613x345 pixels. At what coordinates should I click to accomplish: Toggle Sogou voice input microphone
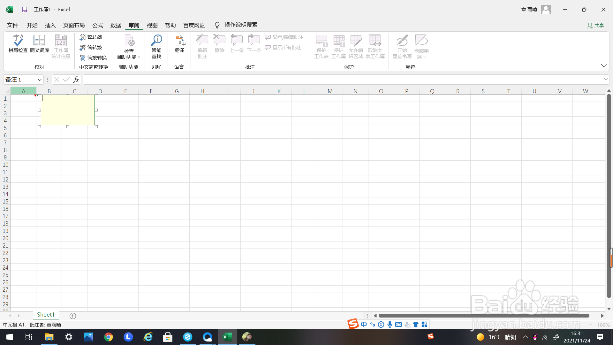tap(390, 325)
